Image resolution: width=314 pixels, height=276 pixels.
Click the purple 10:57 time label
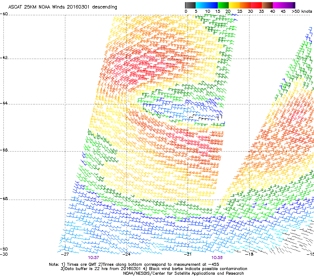coord(93,258)
